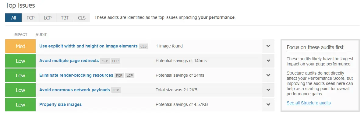The image size is (364, 119).
Task: Open 'Avoid multiple page redirects' audit
Action: (69, 61)
